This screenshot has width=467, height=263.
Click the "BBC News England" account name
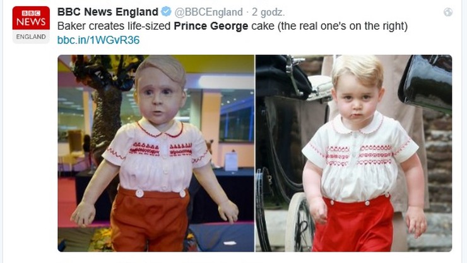[x=108, y=12]
